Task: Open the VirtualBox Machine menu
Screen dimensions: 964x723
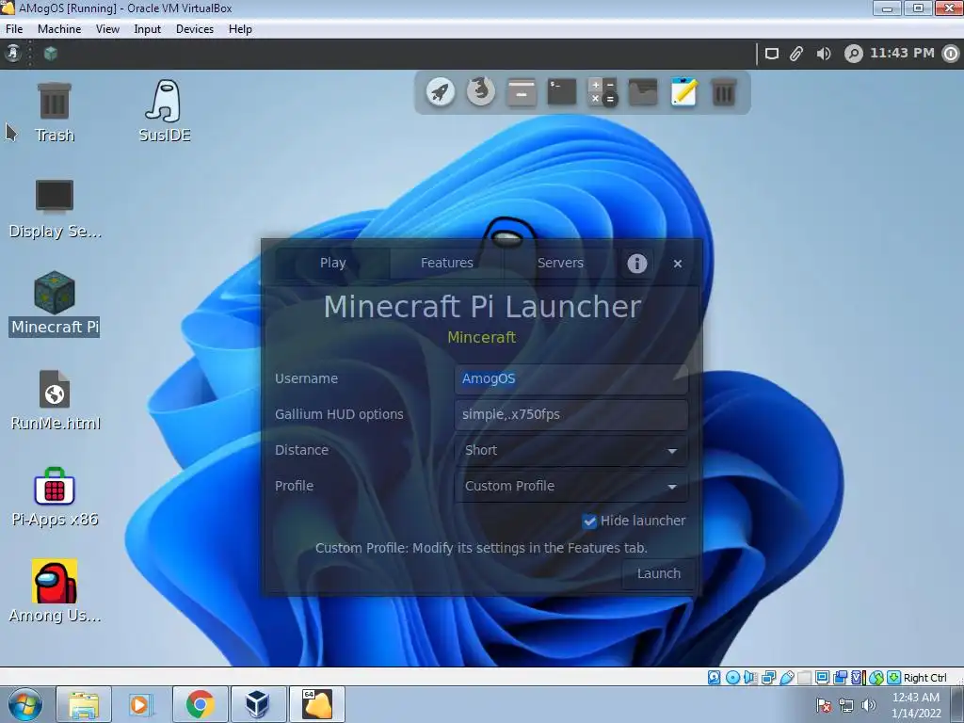Action: pyautogui.click(x=59, y=29)
